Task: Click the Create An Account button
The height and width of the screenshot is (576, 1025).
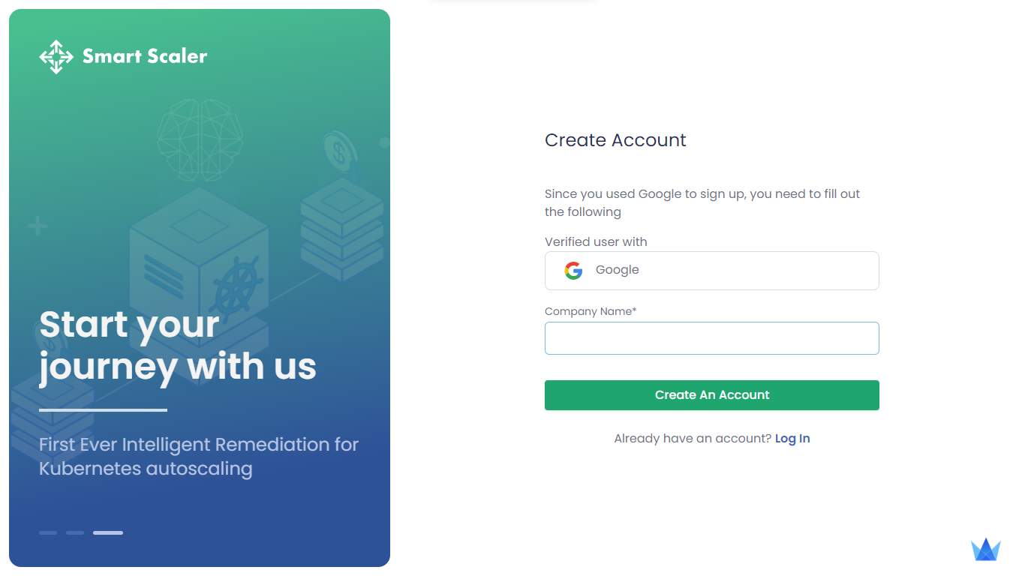Action: (x=711, y=395)
